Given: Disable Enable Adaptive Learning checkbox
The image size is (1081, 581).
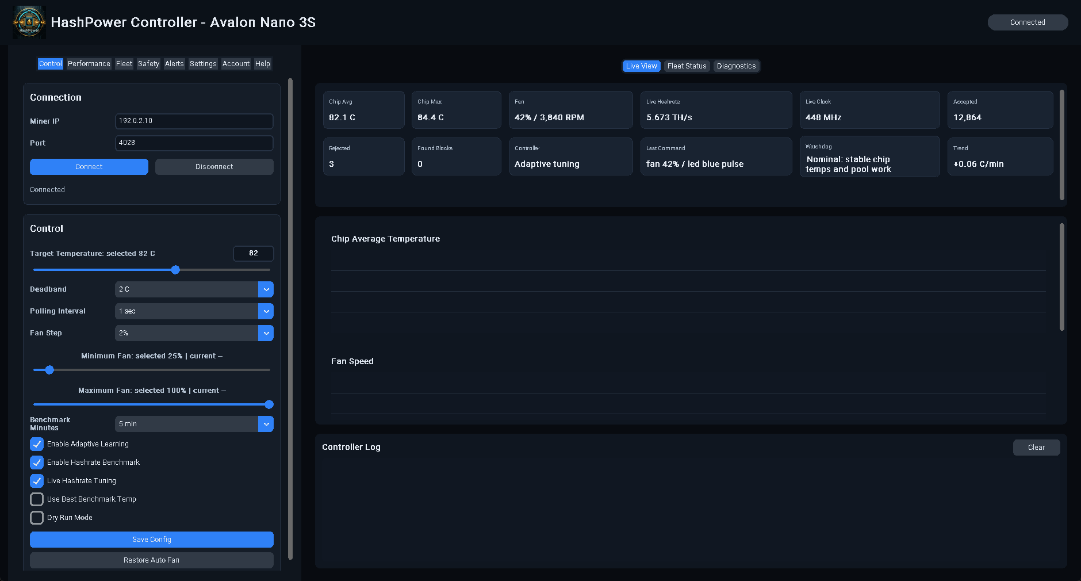Looking at the screenshot, I should (37, 444).
